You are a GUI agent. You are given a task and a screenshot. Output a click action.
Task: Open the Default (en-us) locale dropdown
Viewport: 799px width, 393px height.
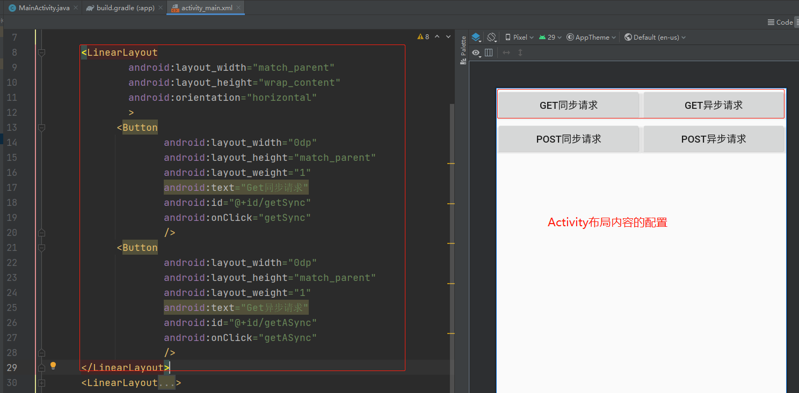pos(655,38)
